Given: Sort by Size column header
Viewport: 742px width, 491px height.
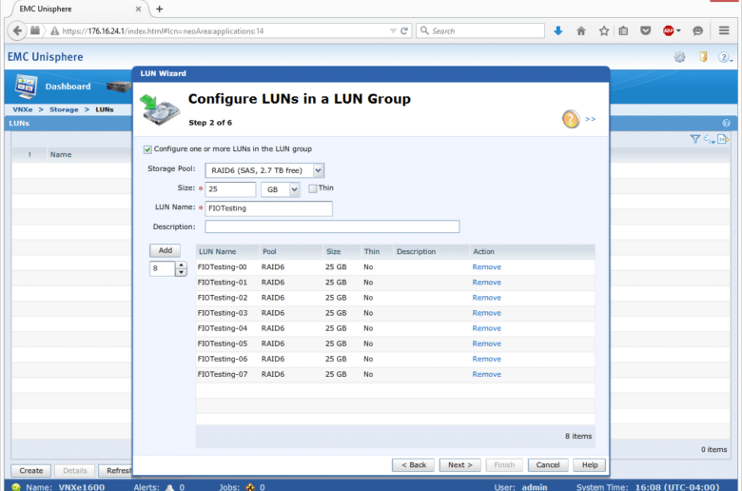Looking at the screenshot, I should [342, 252].
